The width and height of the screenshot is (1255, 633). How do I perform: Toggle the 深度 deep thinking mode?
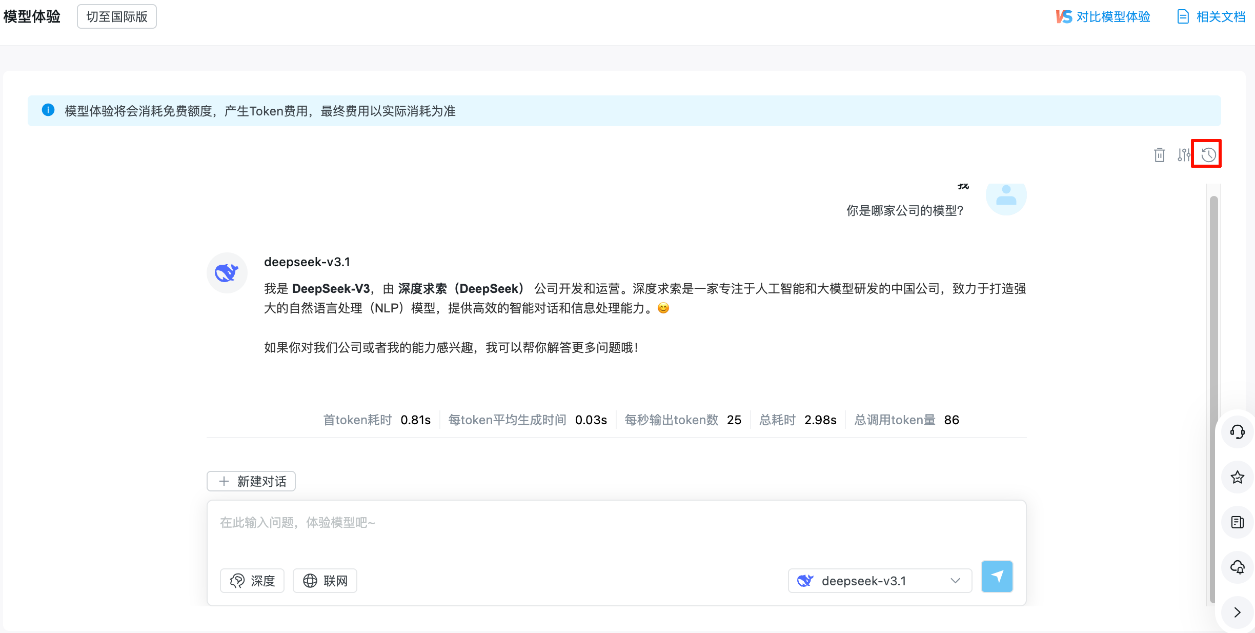click(252, 581)
